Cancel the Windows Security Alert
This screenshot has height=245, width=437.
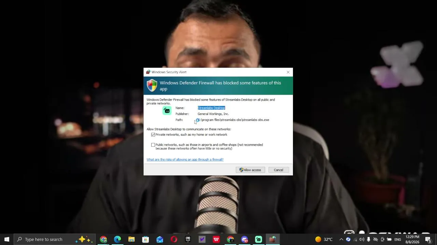[x=278, y=170]
